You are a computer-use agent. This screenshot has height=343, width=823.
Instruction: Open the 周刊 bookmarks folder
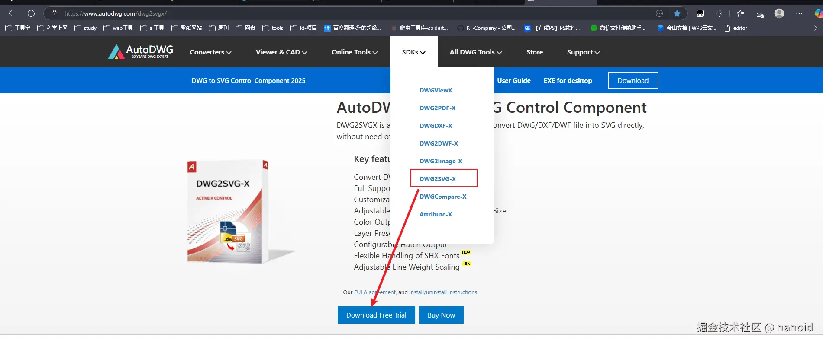219,28
